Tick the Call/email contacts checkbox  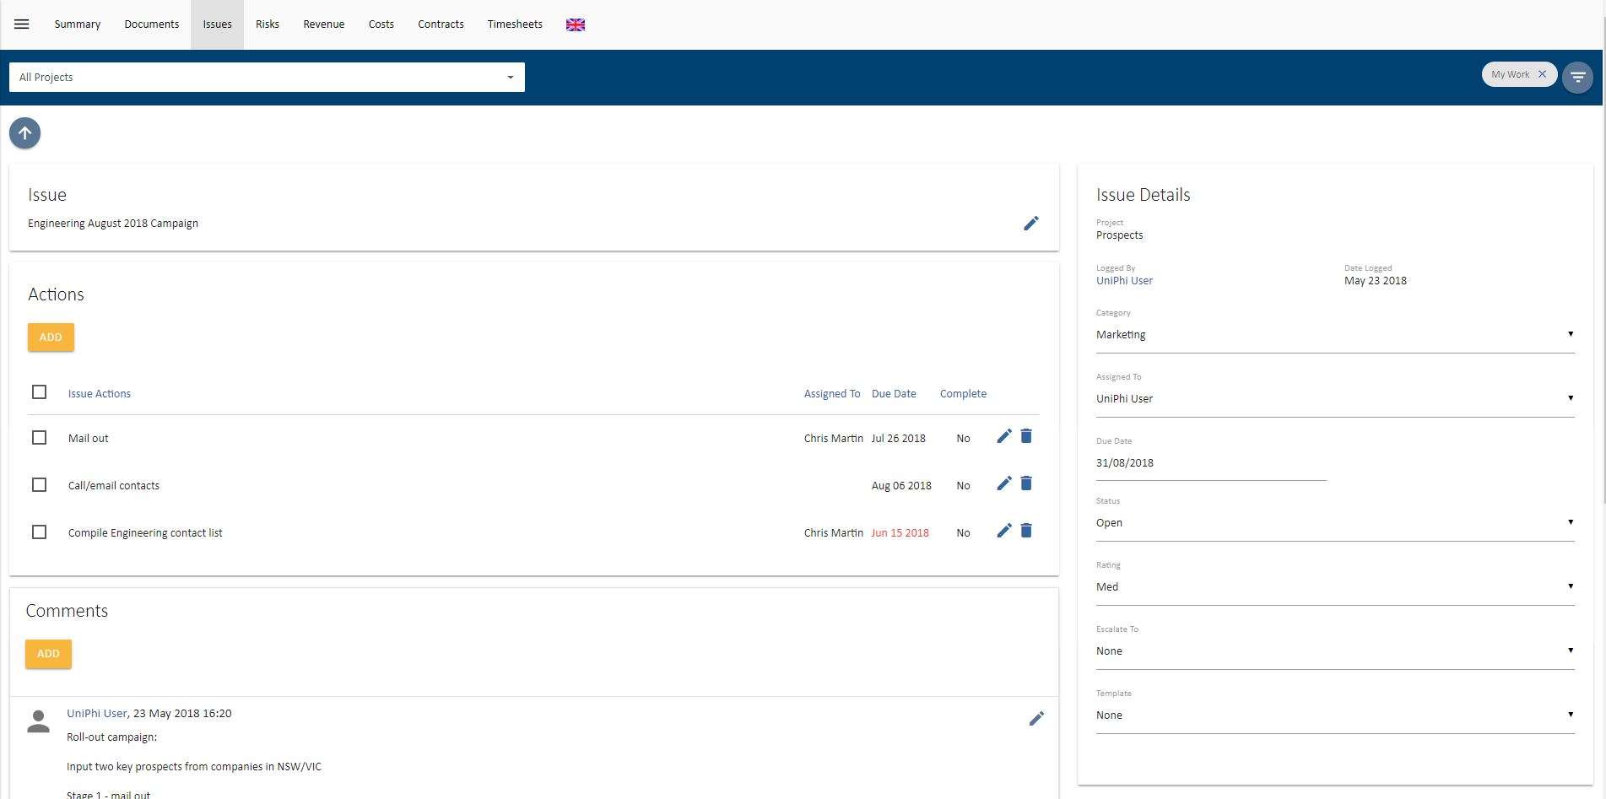39,485
